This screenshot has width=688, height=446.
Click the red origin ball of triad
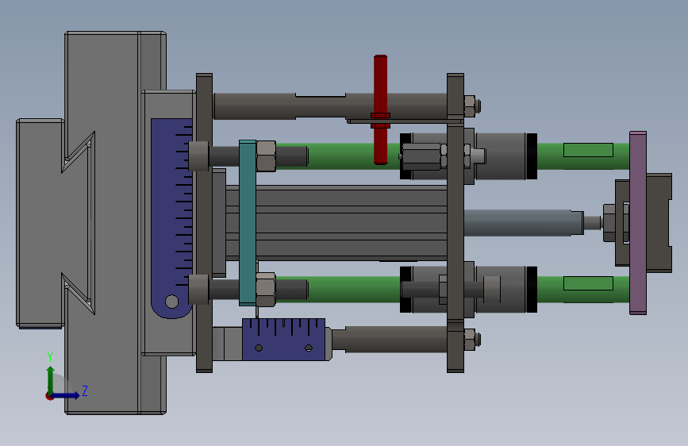point(49,396)
